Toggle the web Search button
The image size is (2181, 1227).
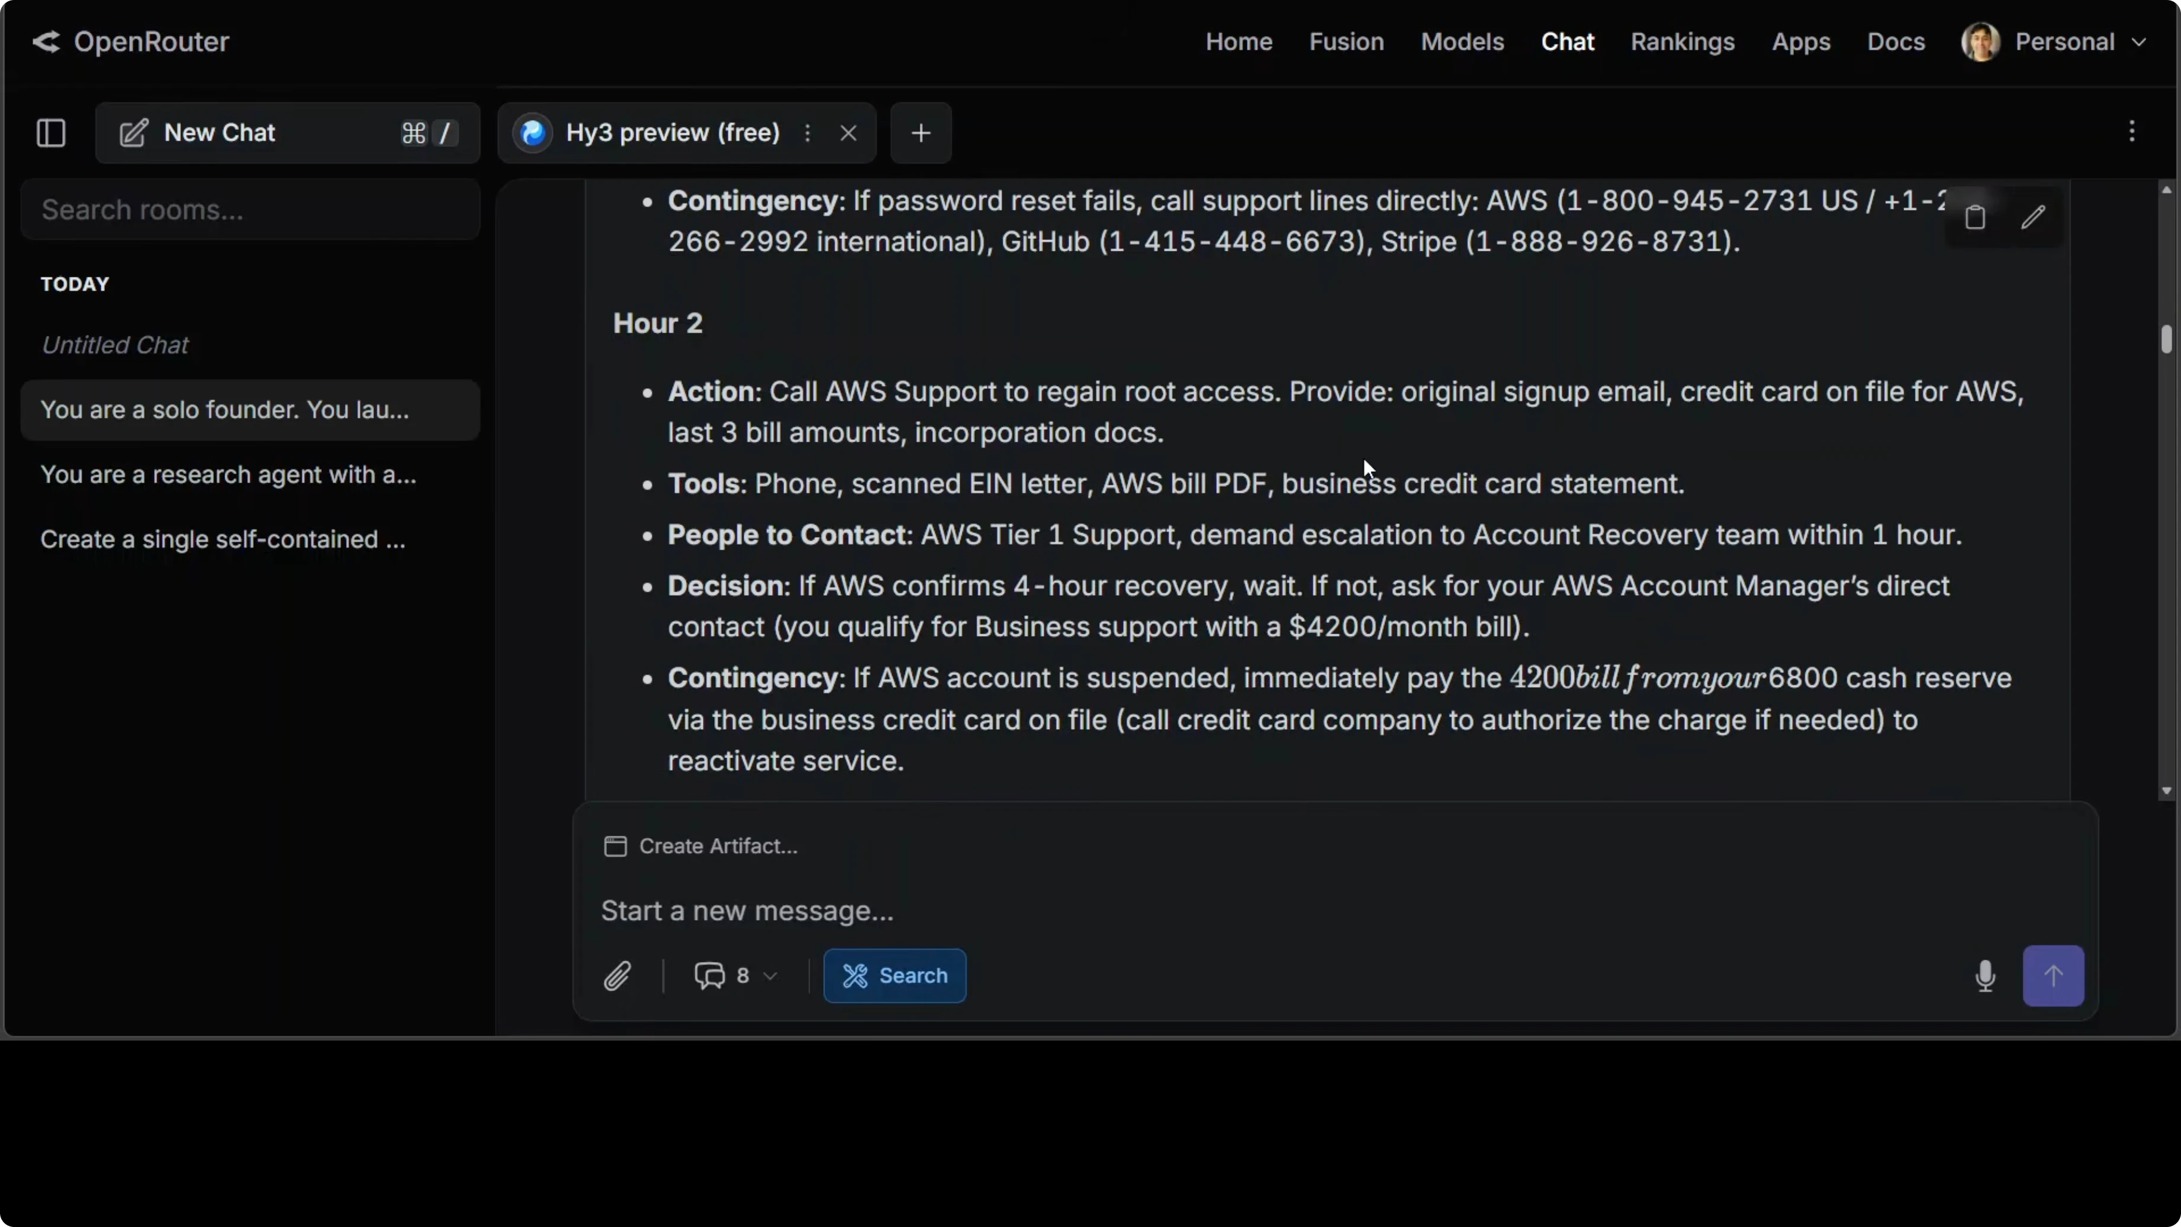tap(894, 976)
